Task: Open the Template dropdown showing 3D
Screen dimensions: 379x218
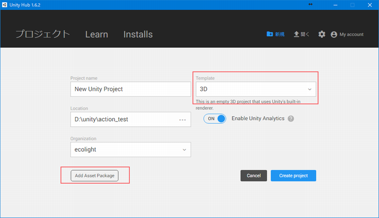Action: 256,89
